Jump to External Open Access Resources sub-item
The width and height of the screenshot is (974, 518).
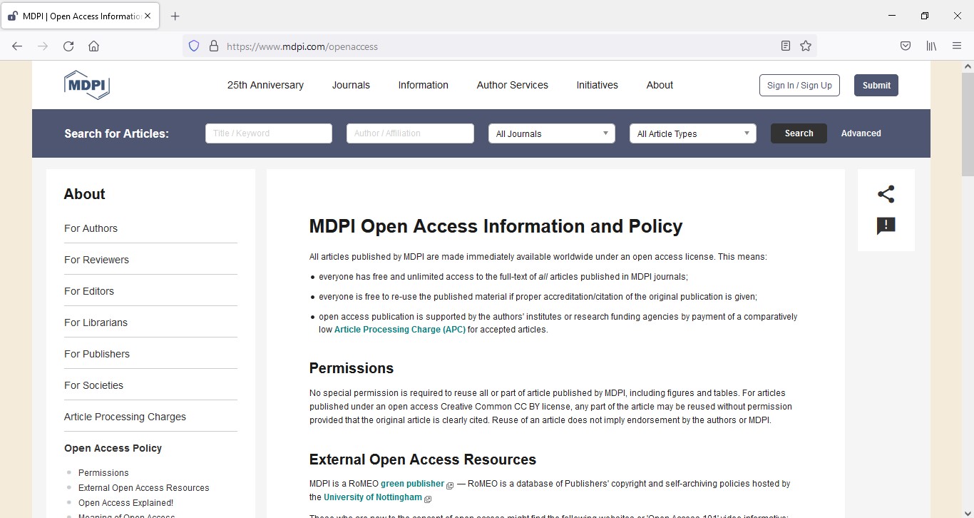pos(144,488)
